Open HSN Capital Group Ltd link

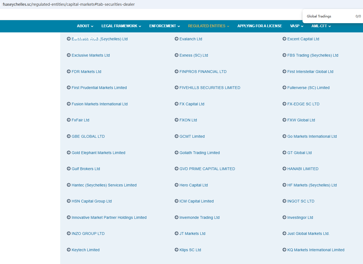(92, 201)
